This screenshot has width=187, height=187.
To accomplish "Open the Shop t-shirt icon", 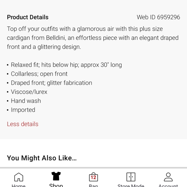I will [56, 176].
